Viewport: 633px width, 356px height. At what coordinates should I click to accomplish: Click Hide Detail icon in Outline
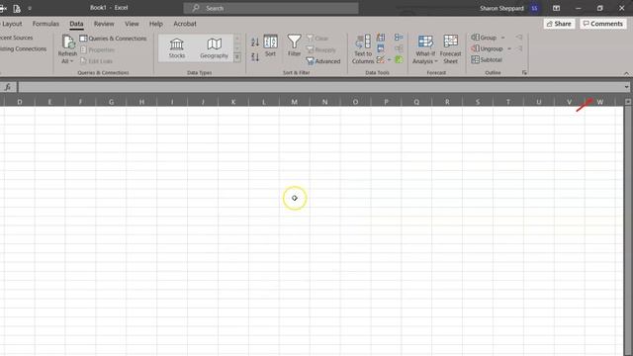[519, 48]
